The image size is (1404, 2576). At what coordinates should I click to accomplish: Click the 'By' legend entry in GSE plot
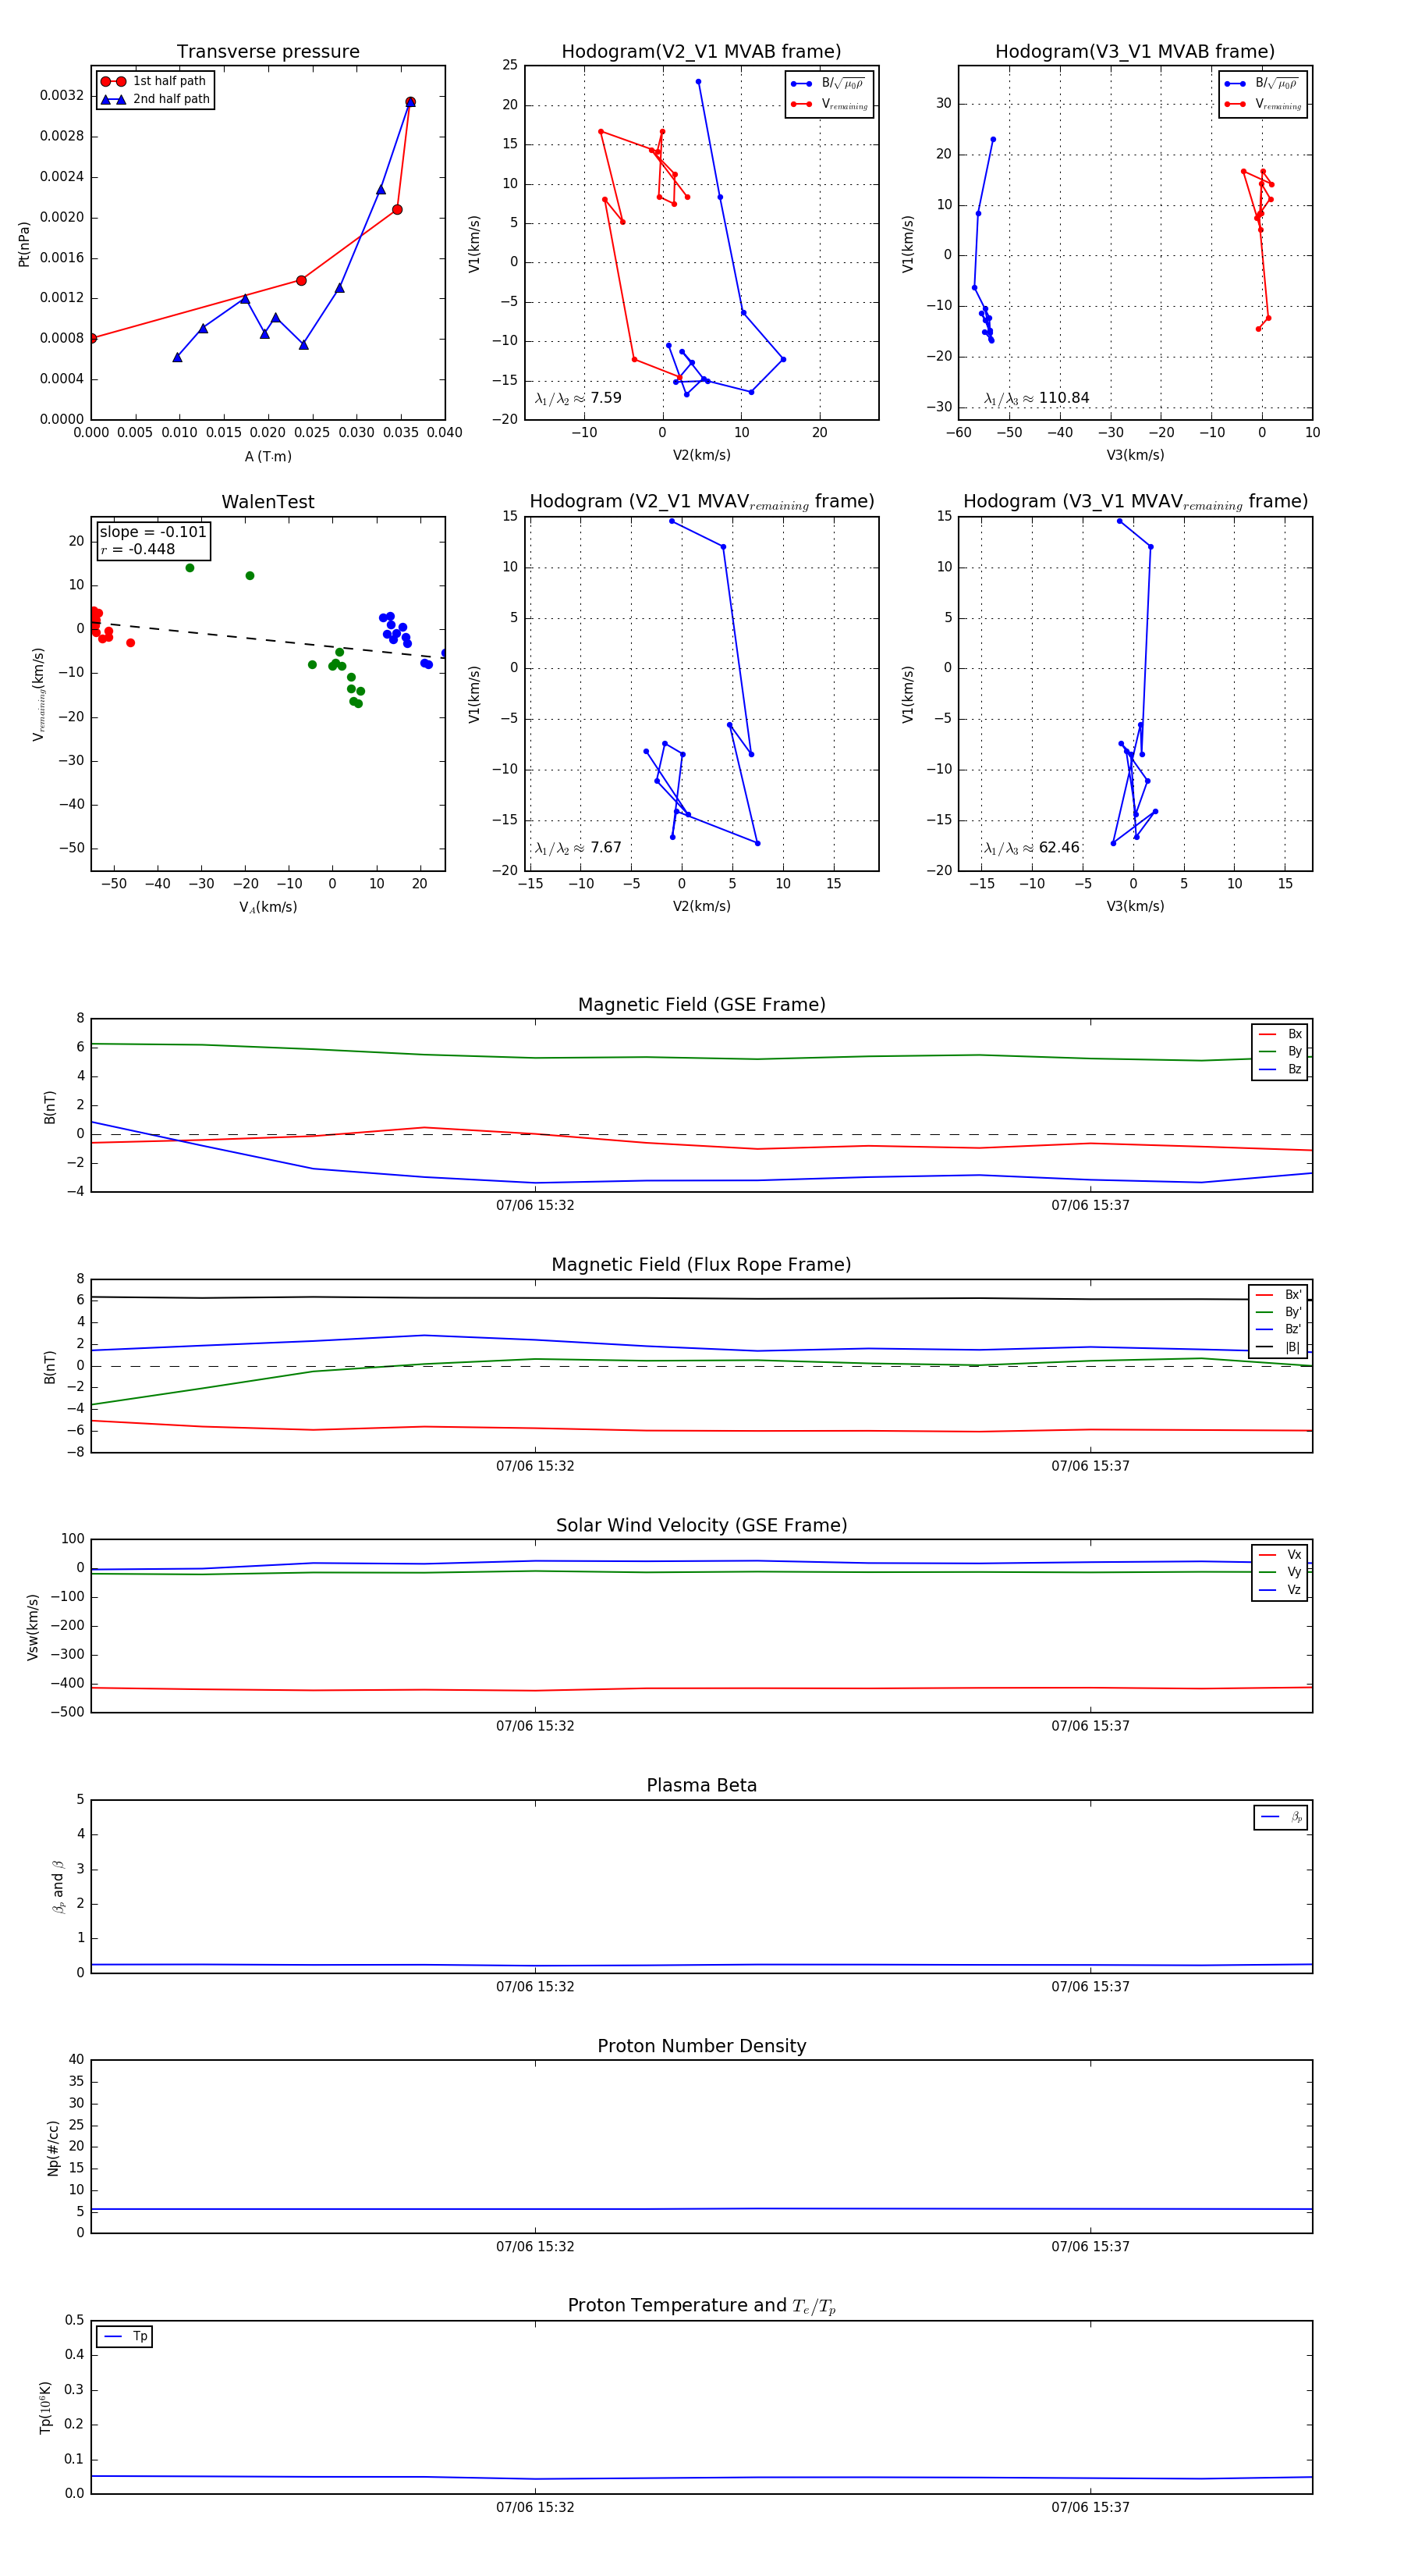click(1280, 1051)
